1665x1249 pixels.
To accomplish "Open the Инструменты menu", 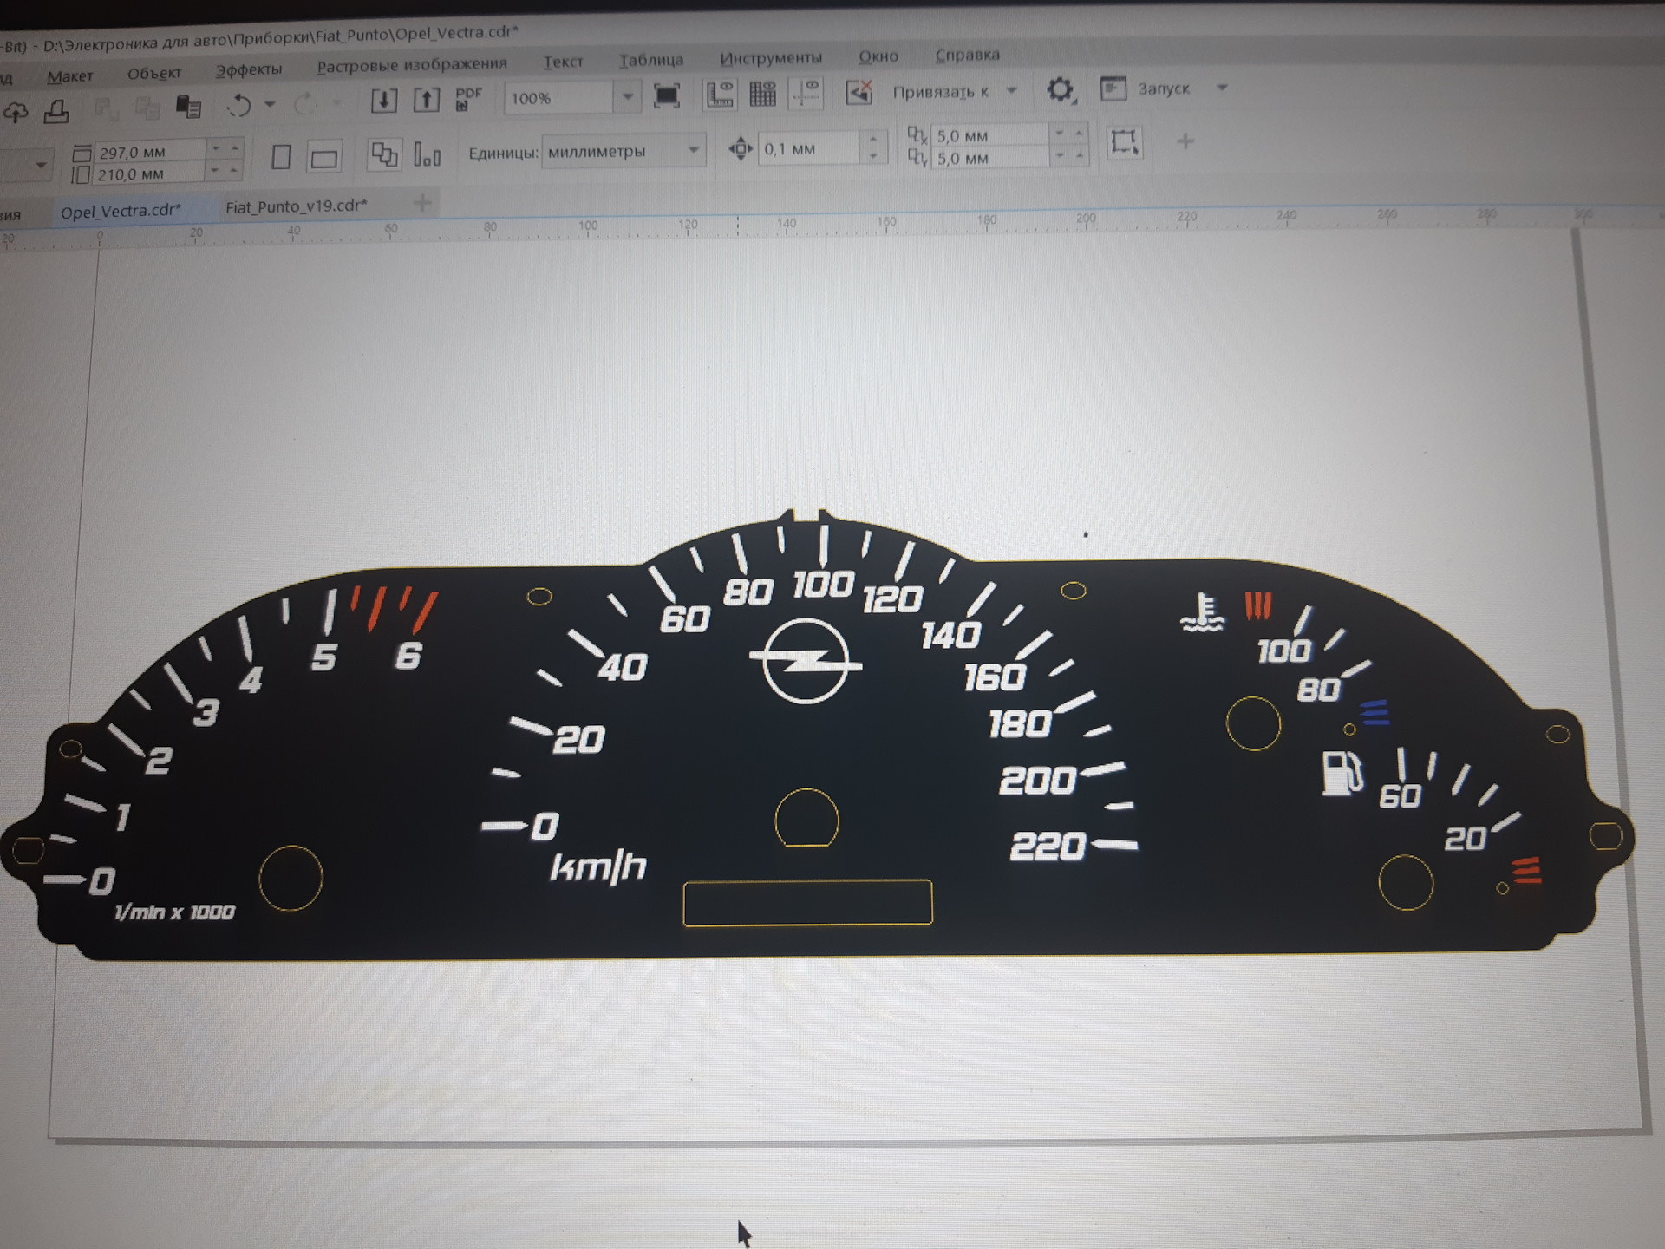I will tap(771, 58).
